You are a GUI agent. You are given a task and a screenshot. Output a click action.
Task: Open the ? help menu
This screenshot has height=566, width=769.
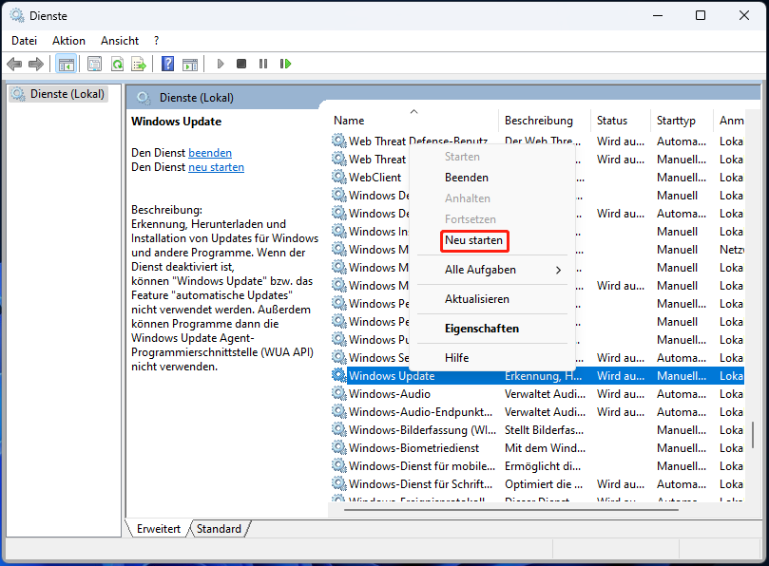tap(157, 41)
